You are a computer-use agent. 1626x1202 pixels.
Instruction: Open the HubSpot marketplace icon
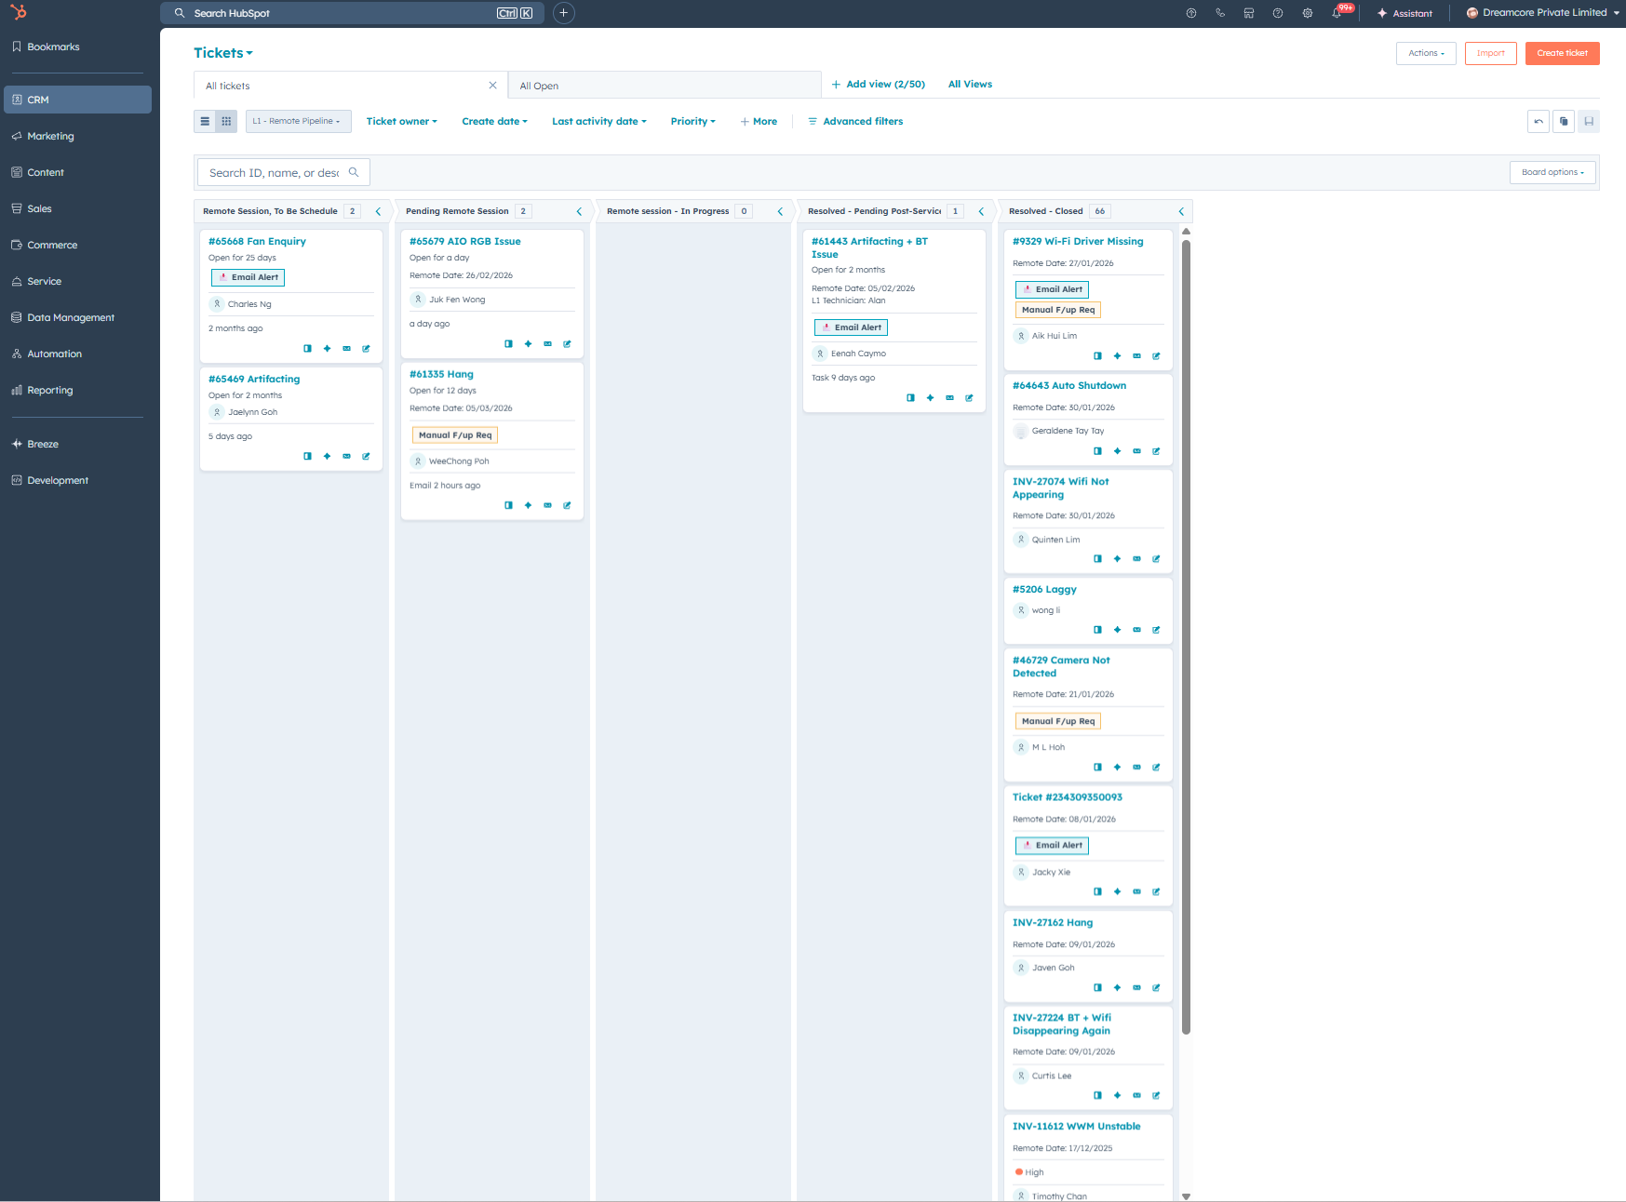tap(1248, 13)
